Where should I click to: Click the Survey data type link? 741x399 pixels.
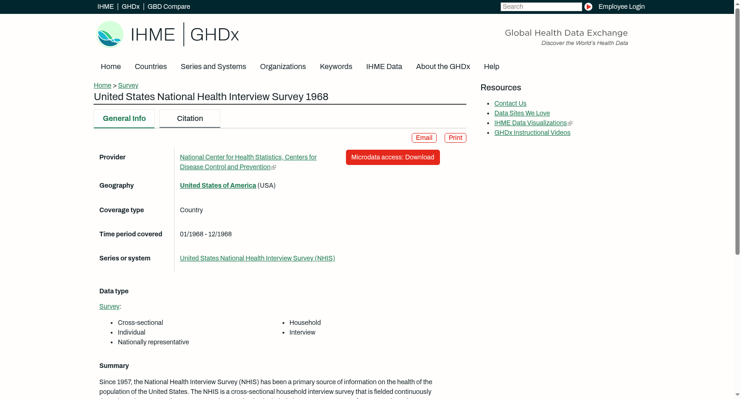[x=109, y=306]
